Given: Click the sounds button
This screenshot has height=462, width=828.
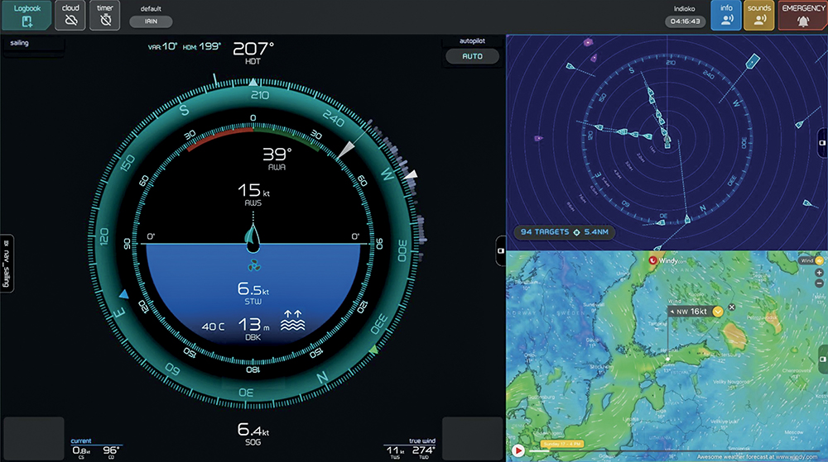Looking at the screenshot, I should coord(758,16).
